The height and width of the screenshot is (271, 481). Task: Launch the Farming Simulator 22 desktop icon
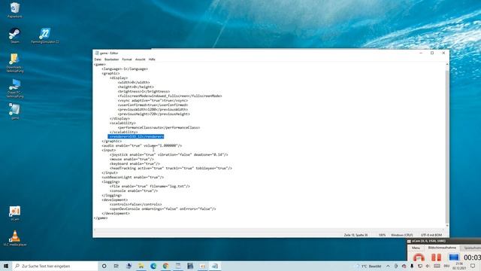click(45, 35)
